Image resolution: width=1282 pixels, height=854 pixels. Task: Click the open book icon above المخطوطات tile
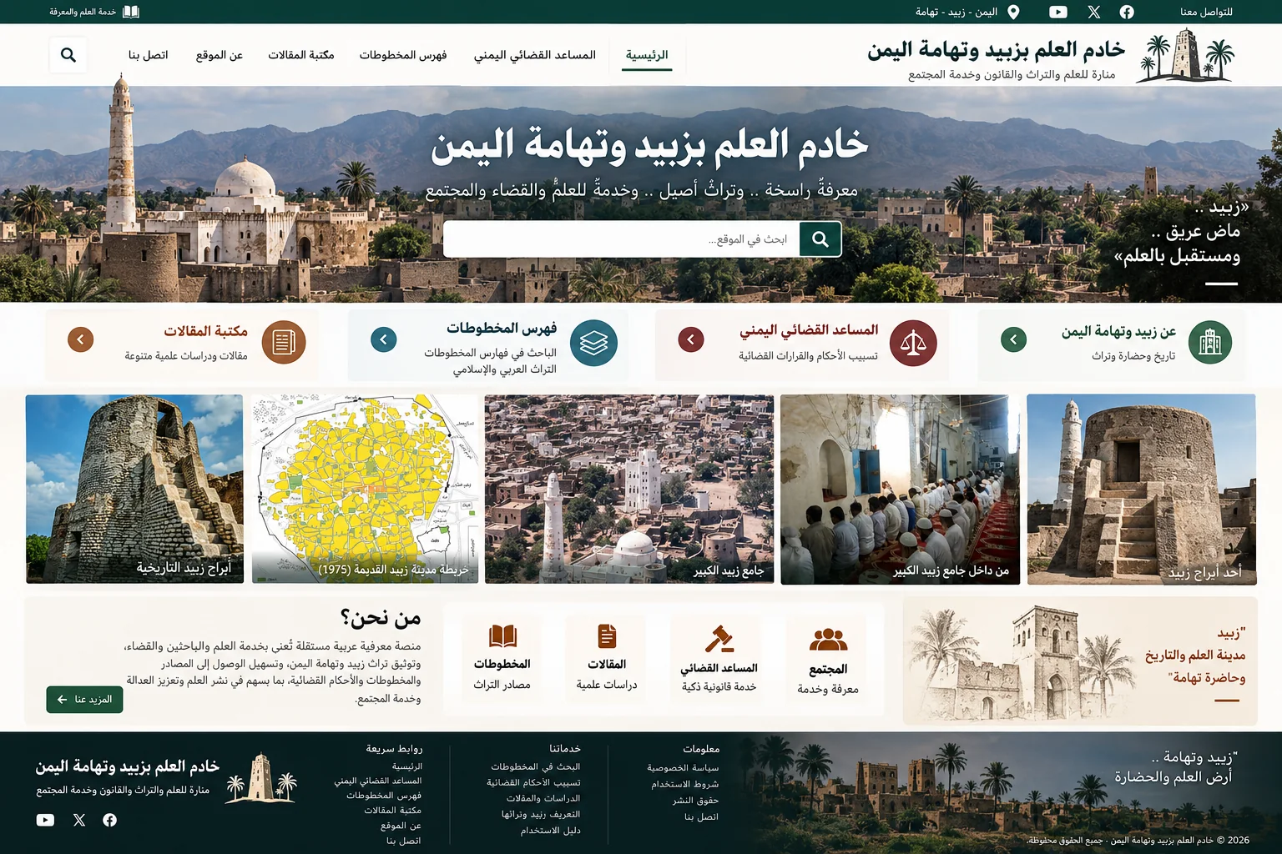[502, 636]
